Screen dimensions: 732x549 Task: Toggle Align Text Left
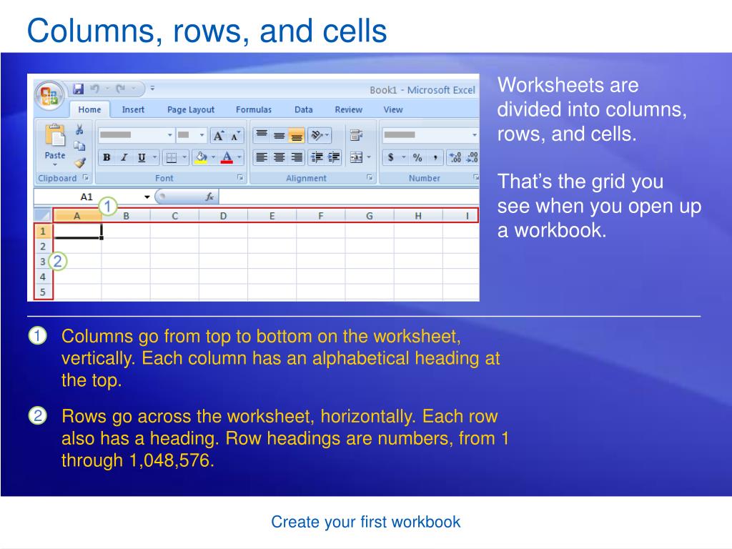(x=262, y=157)
